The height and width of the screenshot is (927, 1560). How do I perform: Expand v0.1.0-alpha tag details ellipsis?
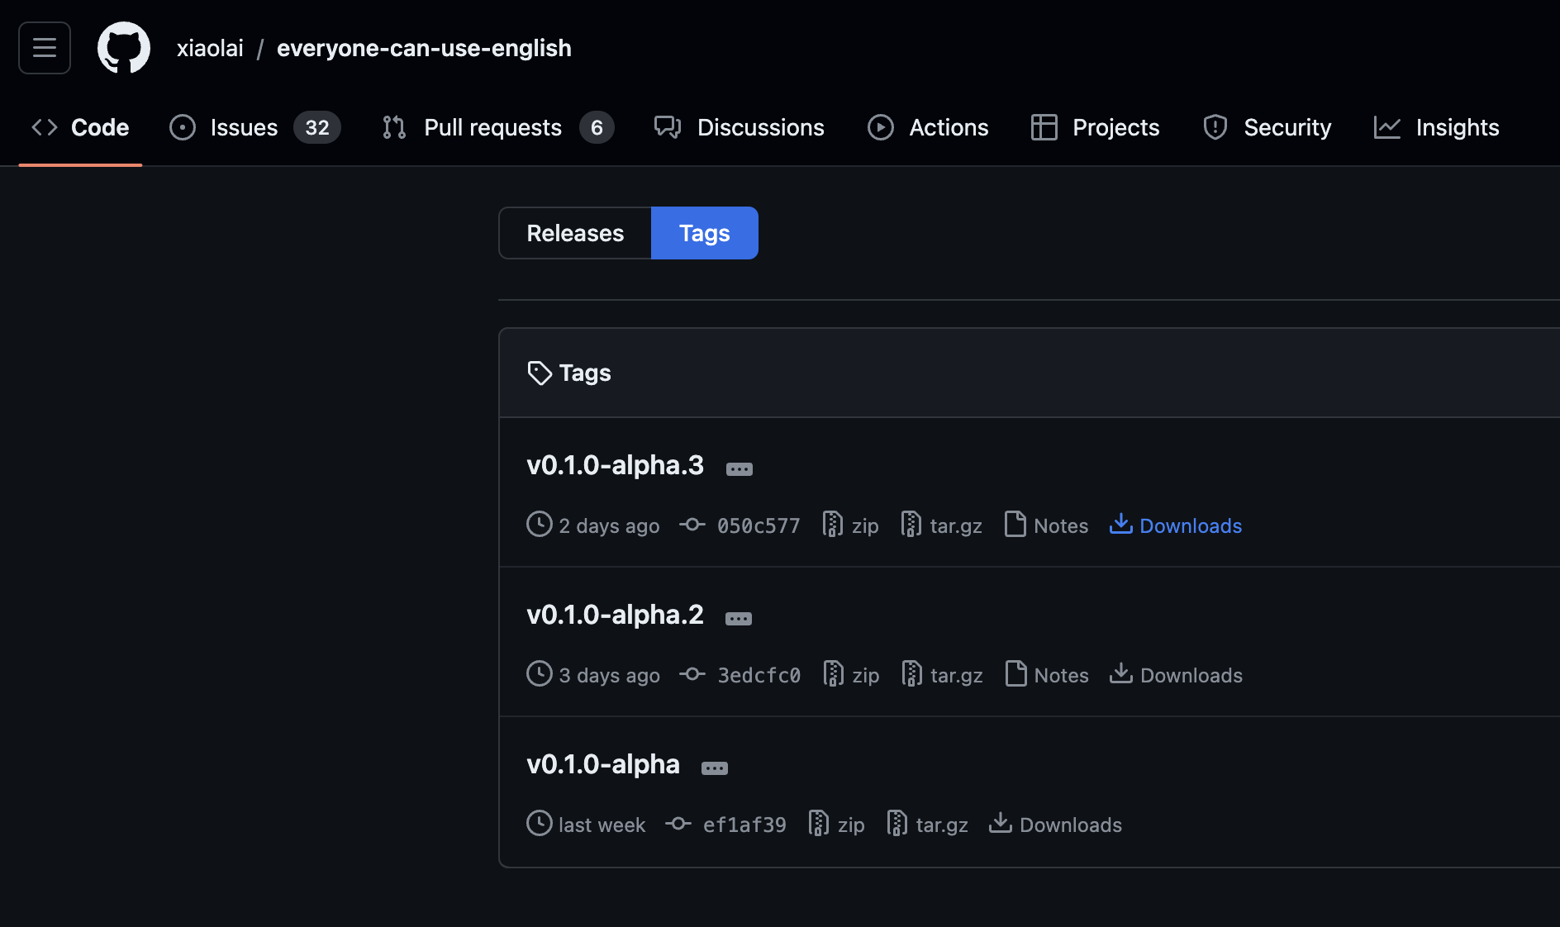point(714,768)
